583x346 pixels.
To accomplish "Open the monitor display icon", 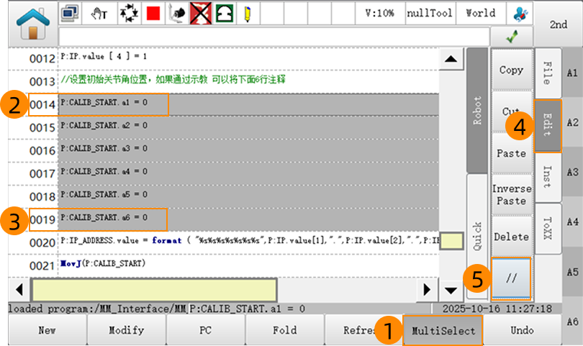I will pyautogui.click(x=70, y=13).
